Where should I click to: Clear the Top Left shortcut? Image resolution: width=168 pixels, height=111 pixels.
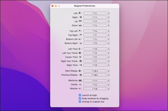(x=108, y=31)
